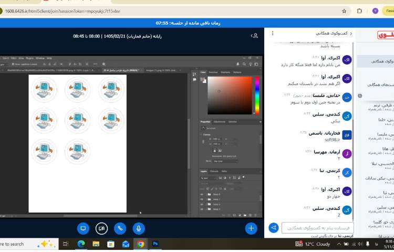The image size is (394, 252).
Task: Click the rainbow hue slider in Color panel
Action: coord(257,96)
